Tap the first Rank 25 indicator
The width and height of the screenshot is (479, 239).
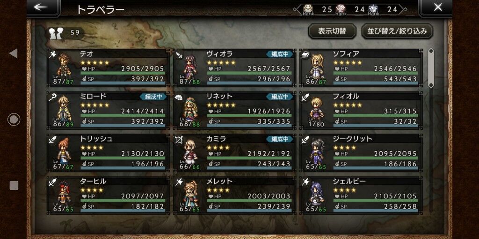pos(317,10)
